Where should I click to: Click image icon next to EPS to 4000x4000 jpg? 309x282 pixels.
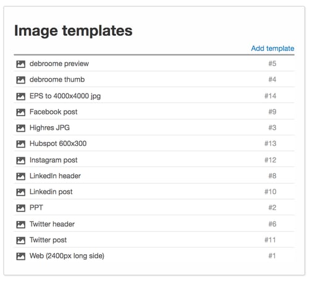pyautogui.click(x=21, y=96)
